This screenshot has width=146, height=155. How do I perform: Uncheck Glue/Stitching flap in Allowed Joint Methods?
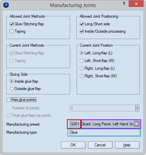click(12, 24)
